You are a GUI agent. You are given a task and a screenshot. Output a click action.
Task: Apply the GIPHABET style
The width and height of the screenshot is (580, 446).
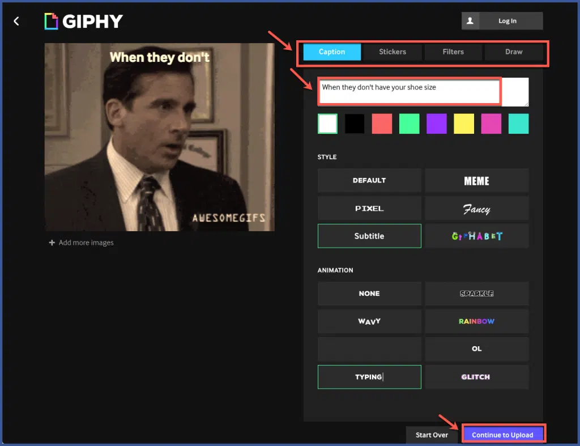pos(476,236)
